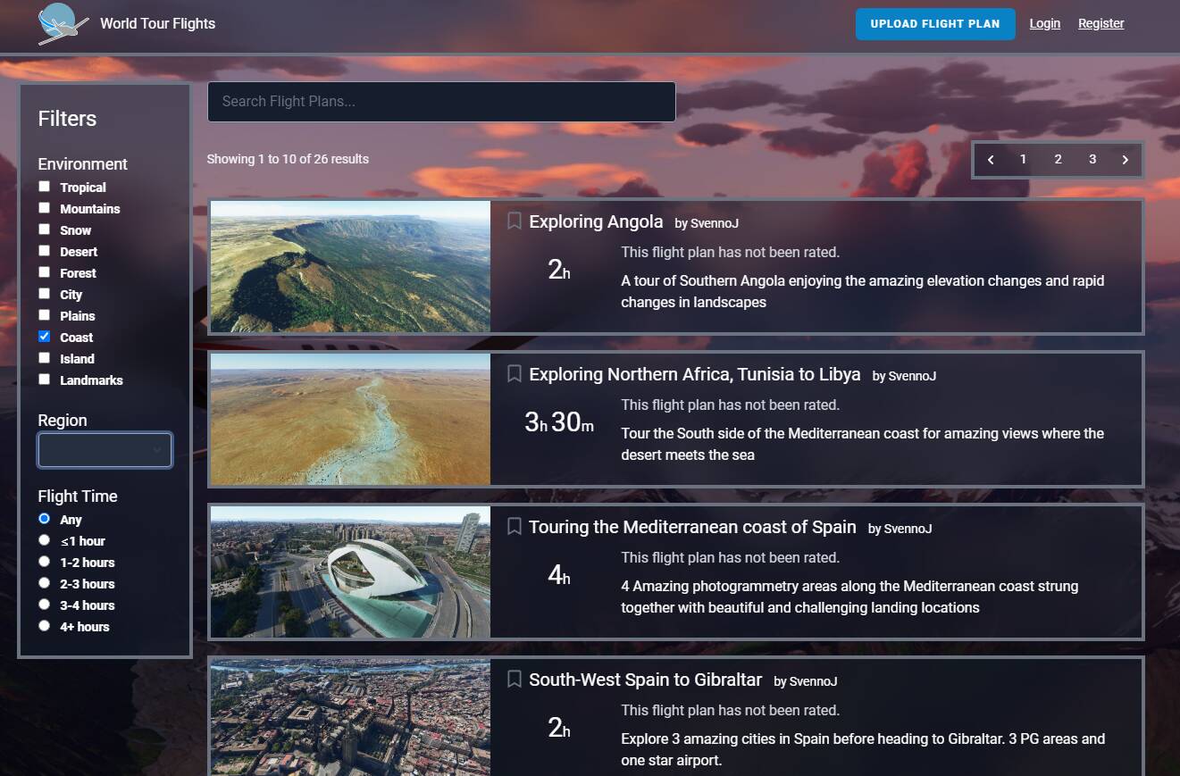The width and height of the screenshot is (1180, 776).
Task: Jump to results page 3
Action: pos(1092,160)
